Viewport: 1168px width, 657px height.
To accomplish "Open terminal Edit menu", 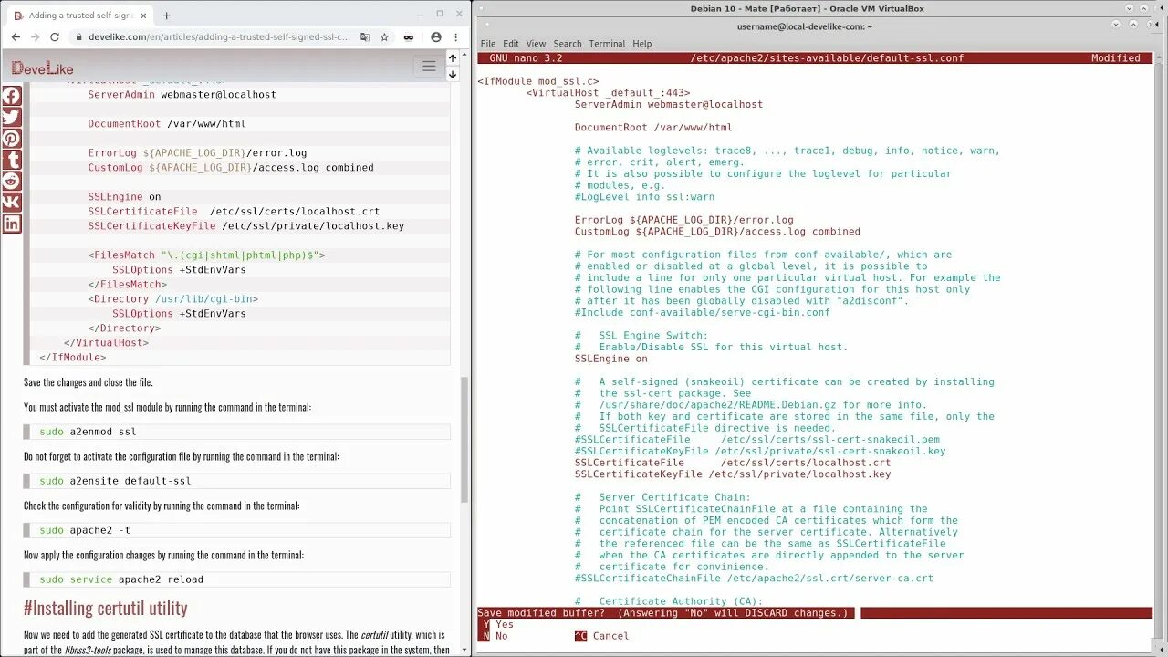I will tap(511, 44).
